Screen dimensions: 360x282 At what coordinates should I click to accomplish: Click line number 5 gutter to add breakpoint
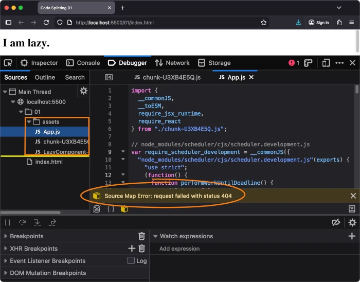pyautogui.click(x=110, y=121)
